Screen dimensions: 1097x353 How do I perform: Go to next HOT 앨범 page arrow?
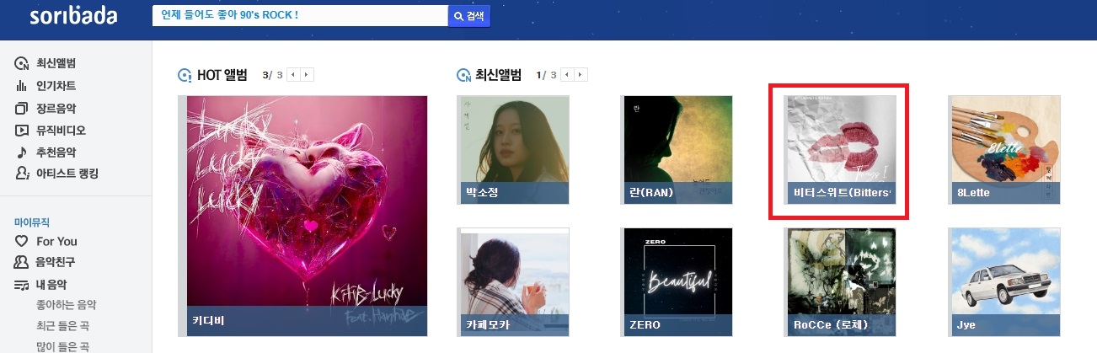point(307,75)
